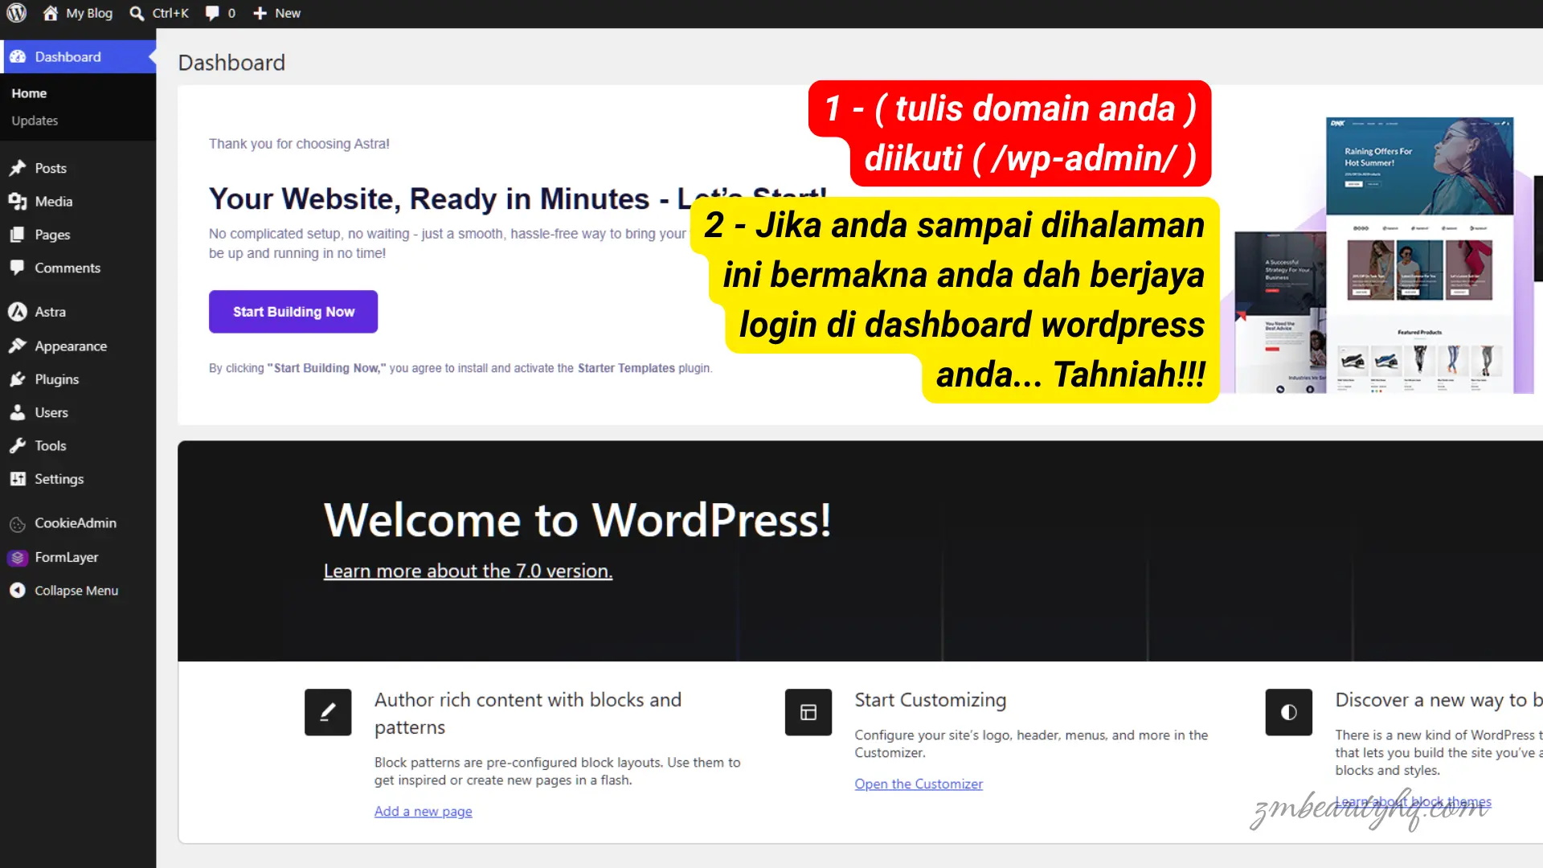
Task: Click the 'Start Customizing' heading
Action: [x=931, y=700]
